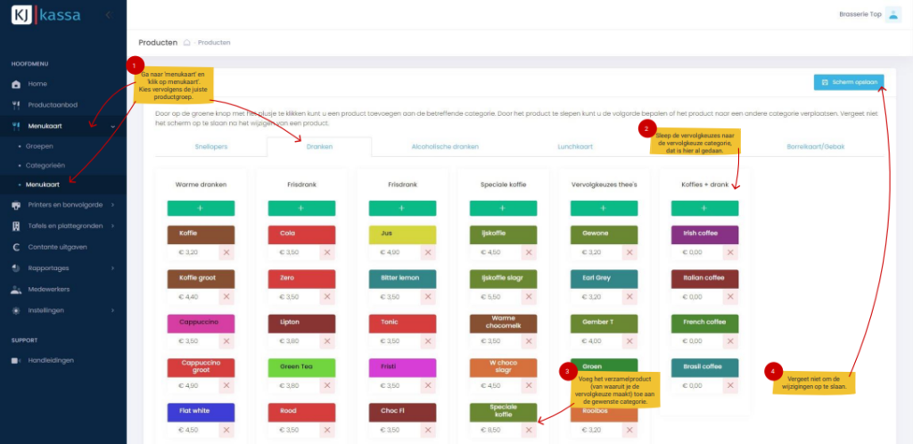Click the Home icon in sidebar
Viewport: 913px width, 444px height.
pos(16,84)
